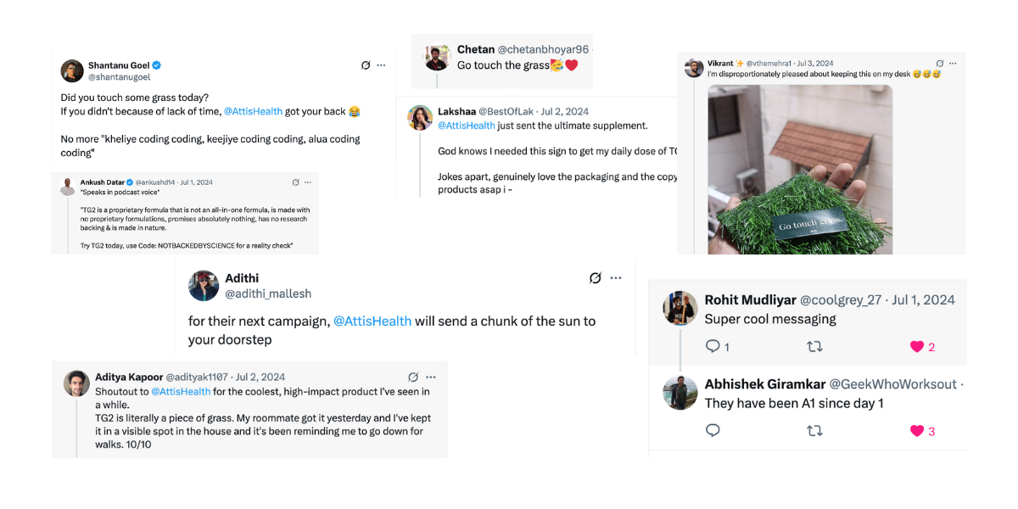
Task: Toggle the like heart on Abhishek Giramkar's tweet
Action: 916,431
